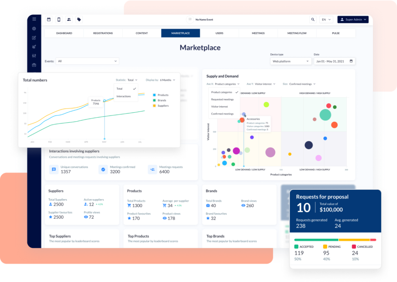
Task: Choose Confirmed meetings axis option
Action: point(224,114)
